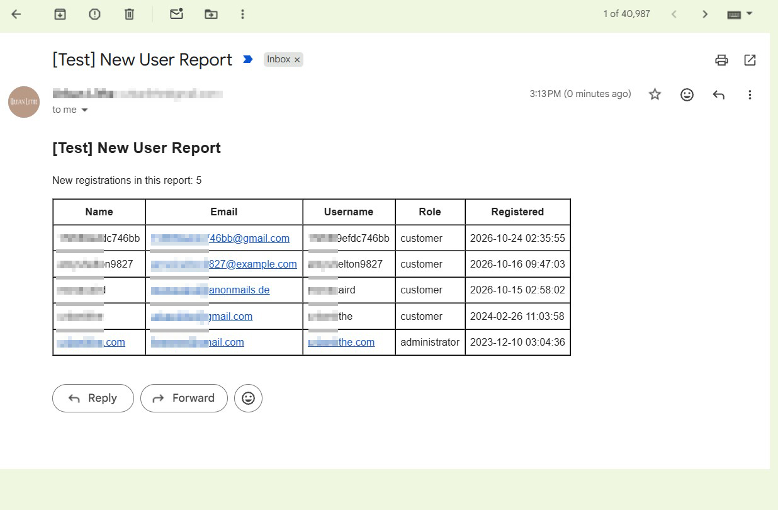Viewport: 778px width, 510px height.
Task: Click the '3:13 PM (0 minutes ago)' timestamp
Action: [x=580, y=94]
